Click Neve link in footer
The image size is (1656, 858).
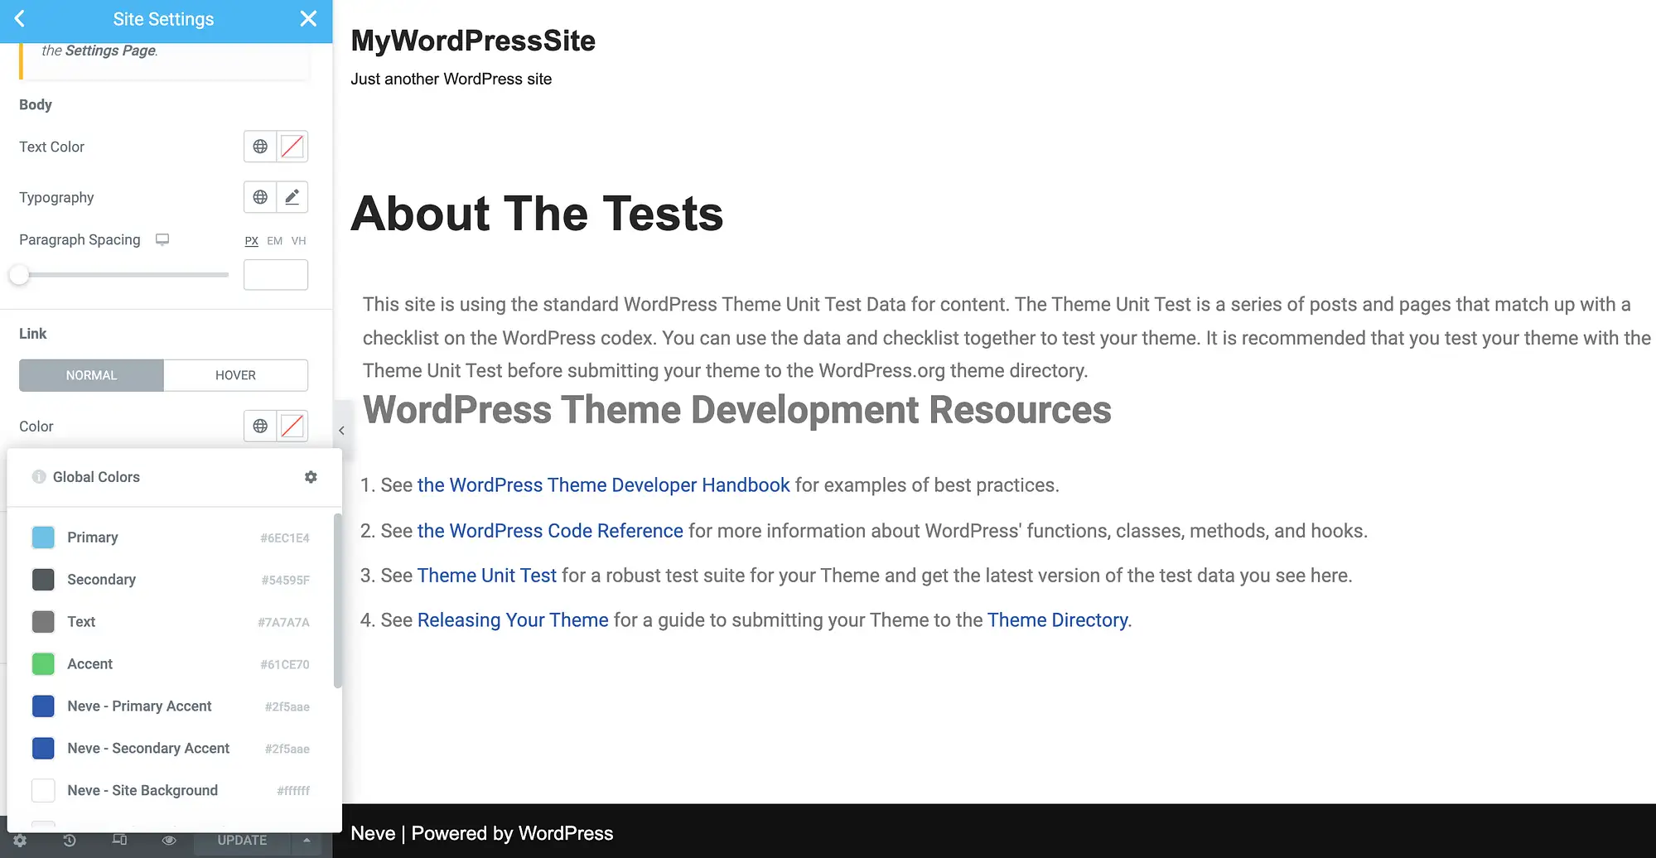point(373,833)
